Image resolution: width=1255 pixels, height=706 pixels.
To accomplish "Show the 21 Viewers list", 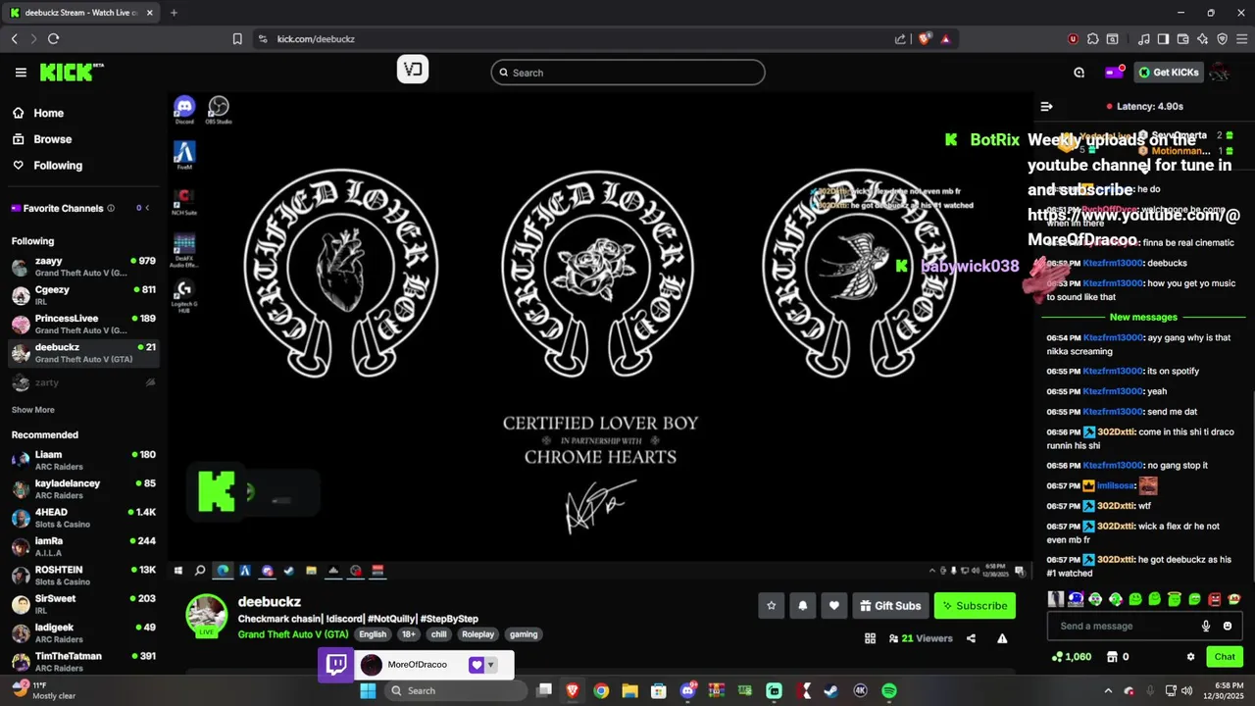I will tap(921, 638).
